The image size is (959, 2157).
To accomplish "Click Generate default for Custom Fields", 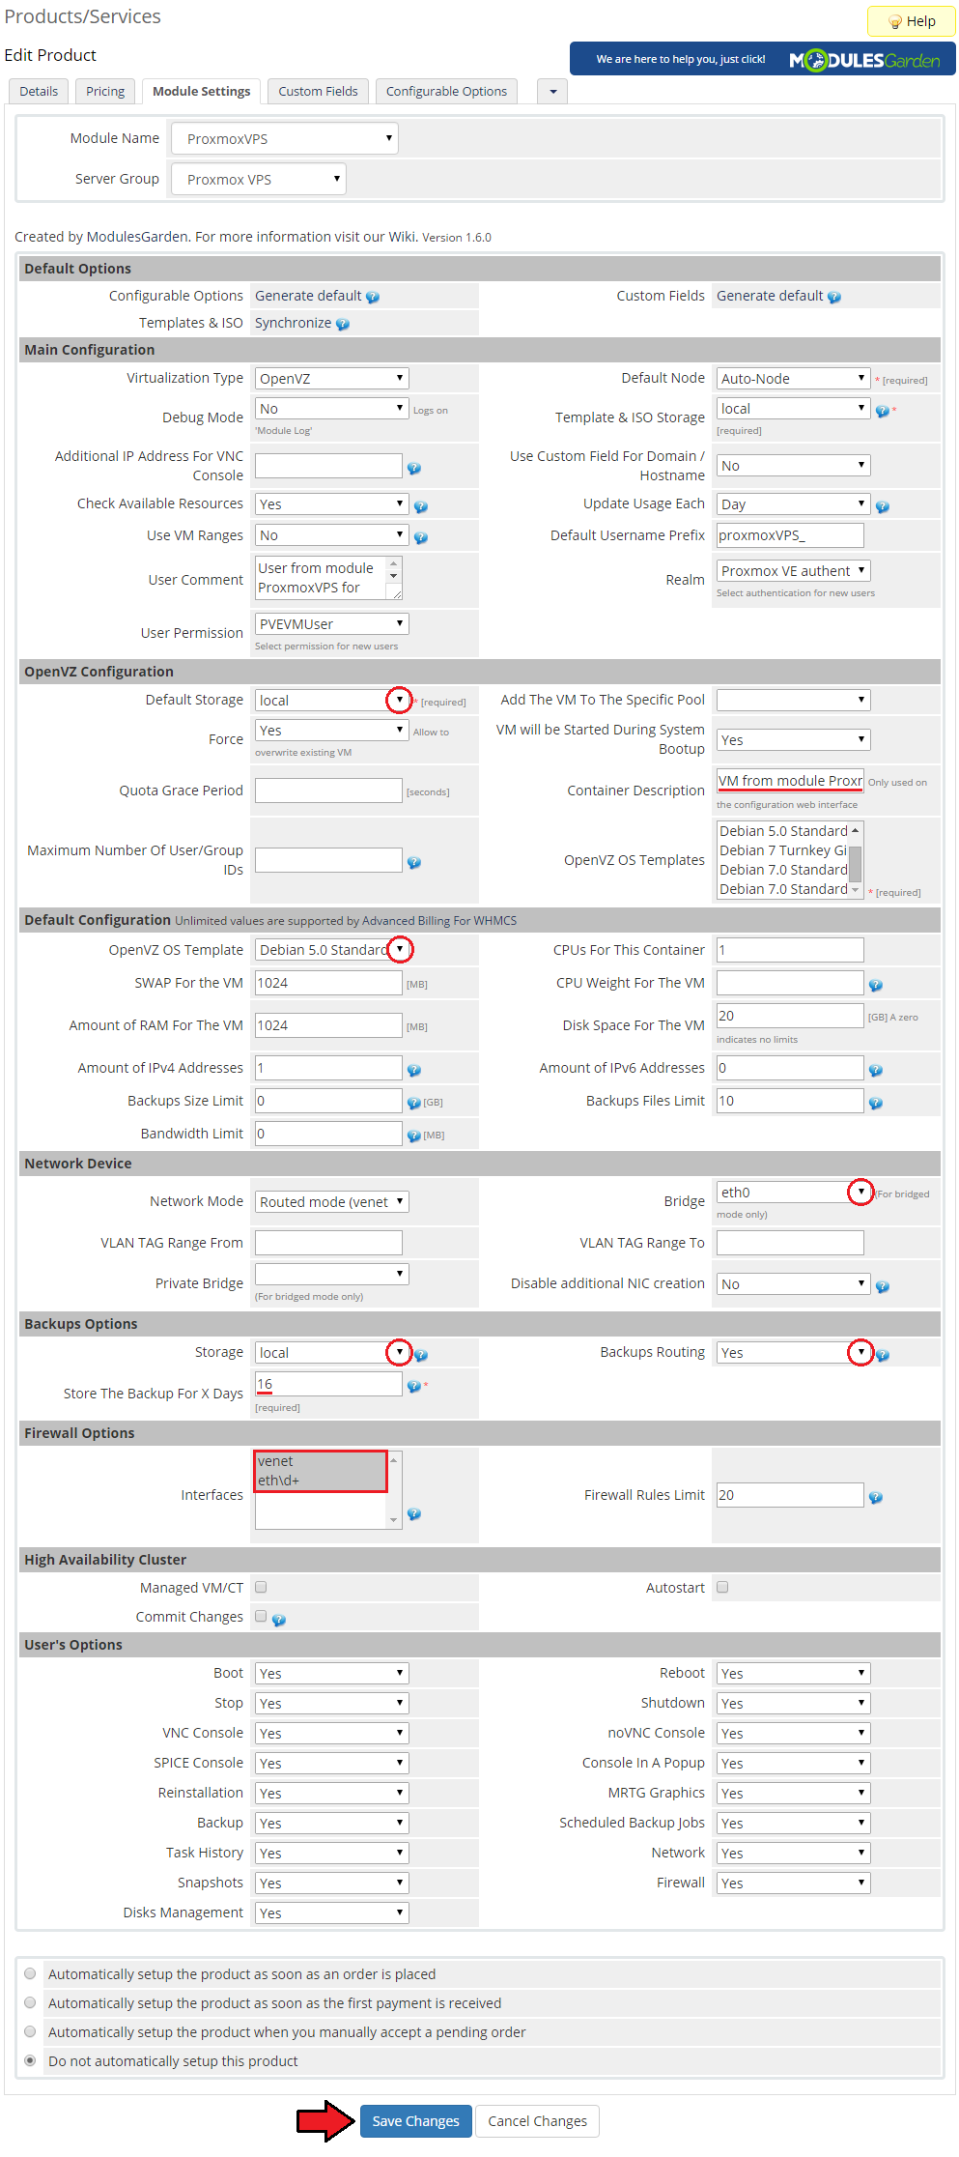I will click(x=770, y=296).
